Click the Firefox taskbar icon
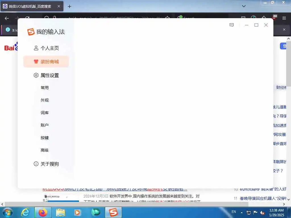 (43, 212)
